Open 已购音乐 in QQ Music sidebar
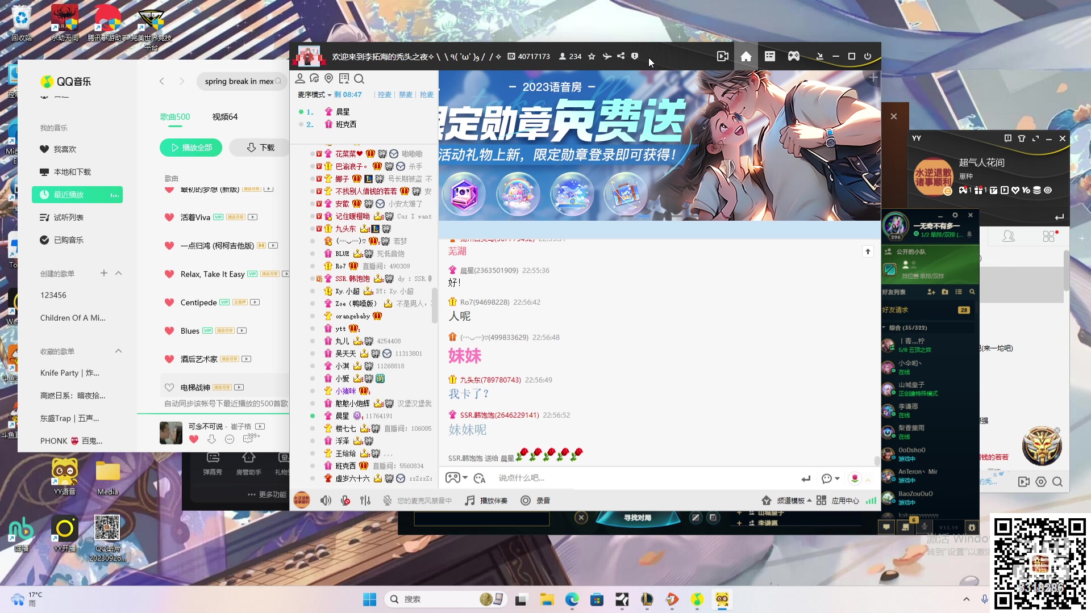The image size is (1091, 613). point(77,240)
